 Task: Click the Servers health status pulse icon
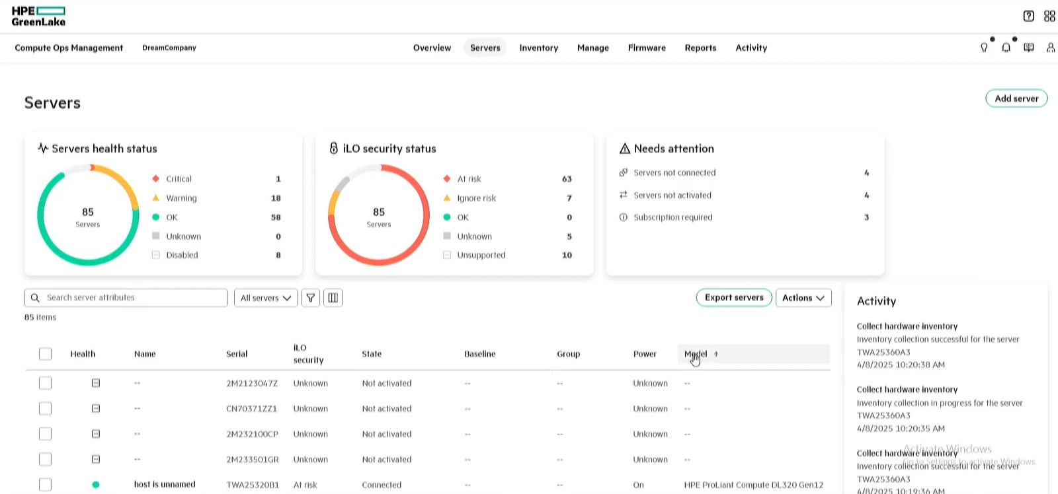(x=43, y=149)
